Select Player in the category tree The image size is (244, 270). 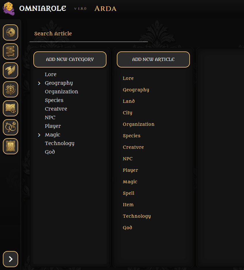click(x=53, y=126)
